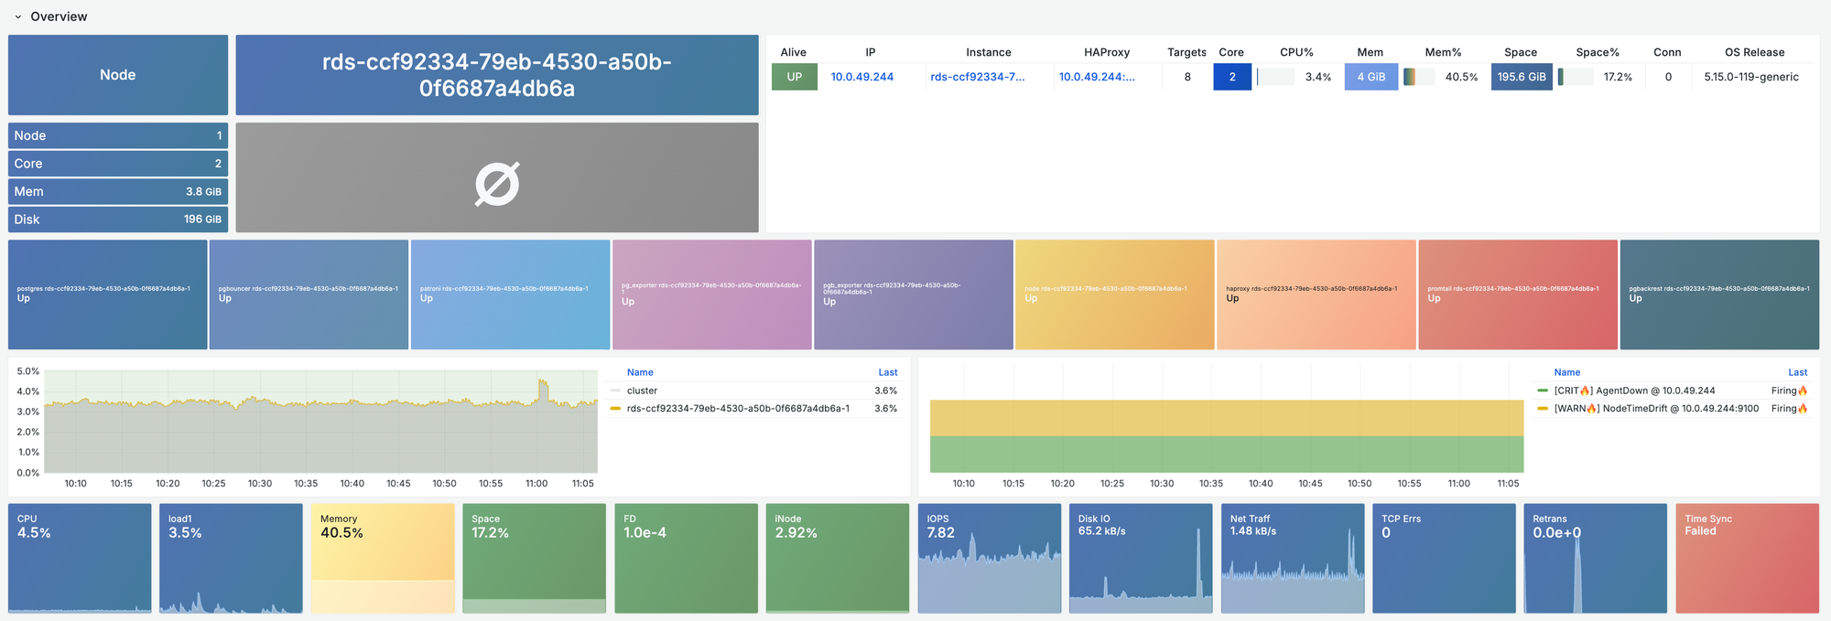Toggle the rds-ccf92334 series in the CPU legend

(x=737, y=409)
